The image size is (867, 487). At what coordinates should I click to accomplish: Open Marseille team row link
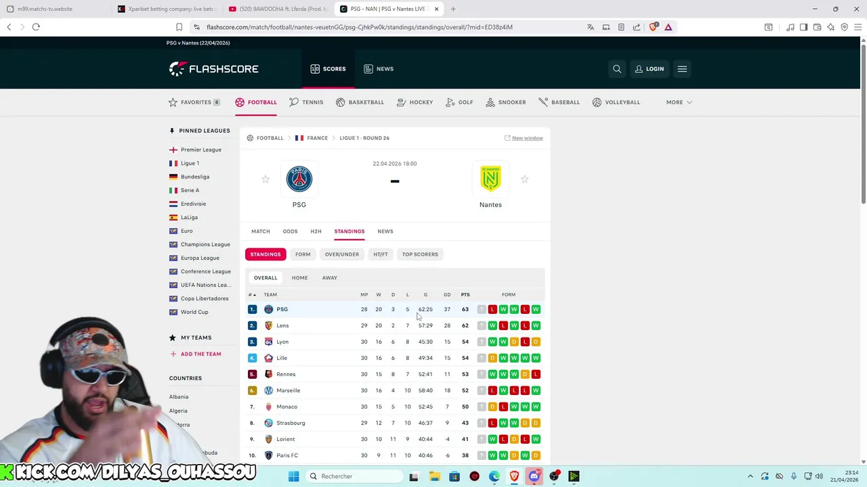tap(288, 390)
